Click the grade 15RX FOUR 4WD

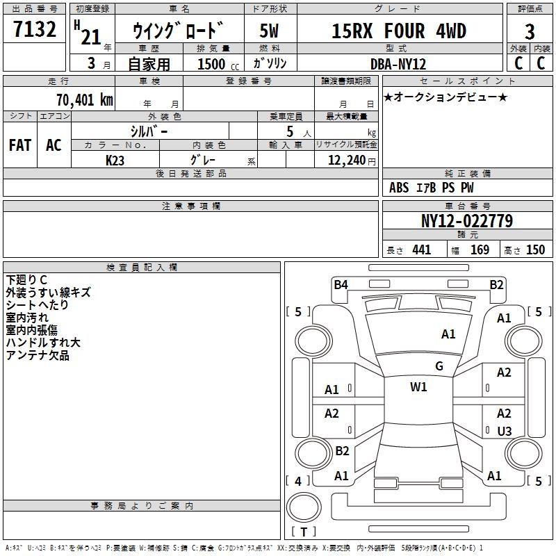[398, 31]
